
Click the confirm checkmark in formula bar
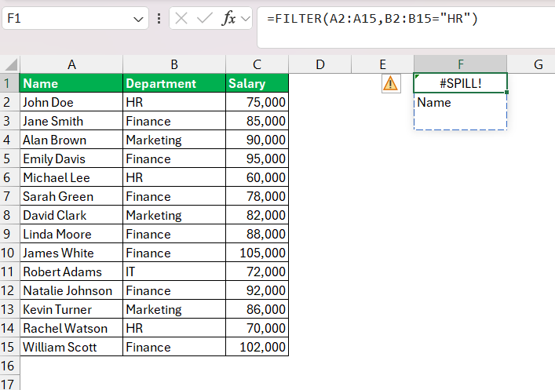(x=205, y=18)
